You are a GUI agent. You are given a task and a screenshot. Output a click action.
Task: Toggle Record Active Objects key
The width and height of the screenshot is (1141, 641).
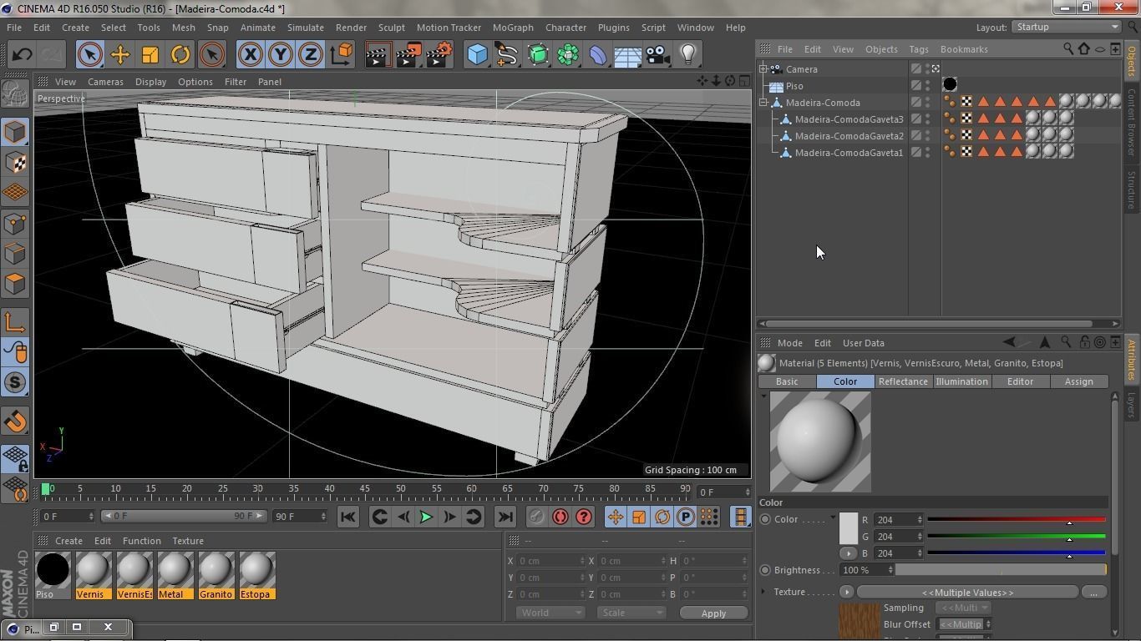[x=536, y=517]
